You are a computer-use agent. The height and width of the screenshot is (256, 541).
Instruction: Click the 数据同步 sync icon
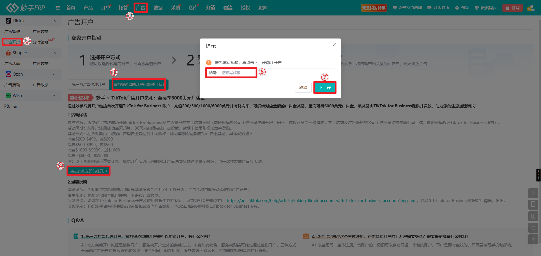[477, 8]
